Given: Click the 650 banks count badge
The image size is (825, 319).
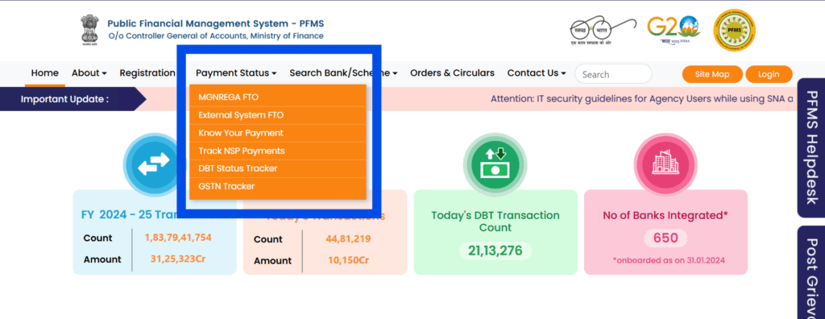Looking at the screenshot, I should 665,238.
